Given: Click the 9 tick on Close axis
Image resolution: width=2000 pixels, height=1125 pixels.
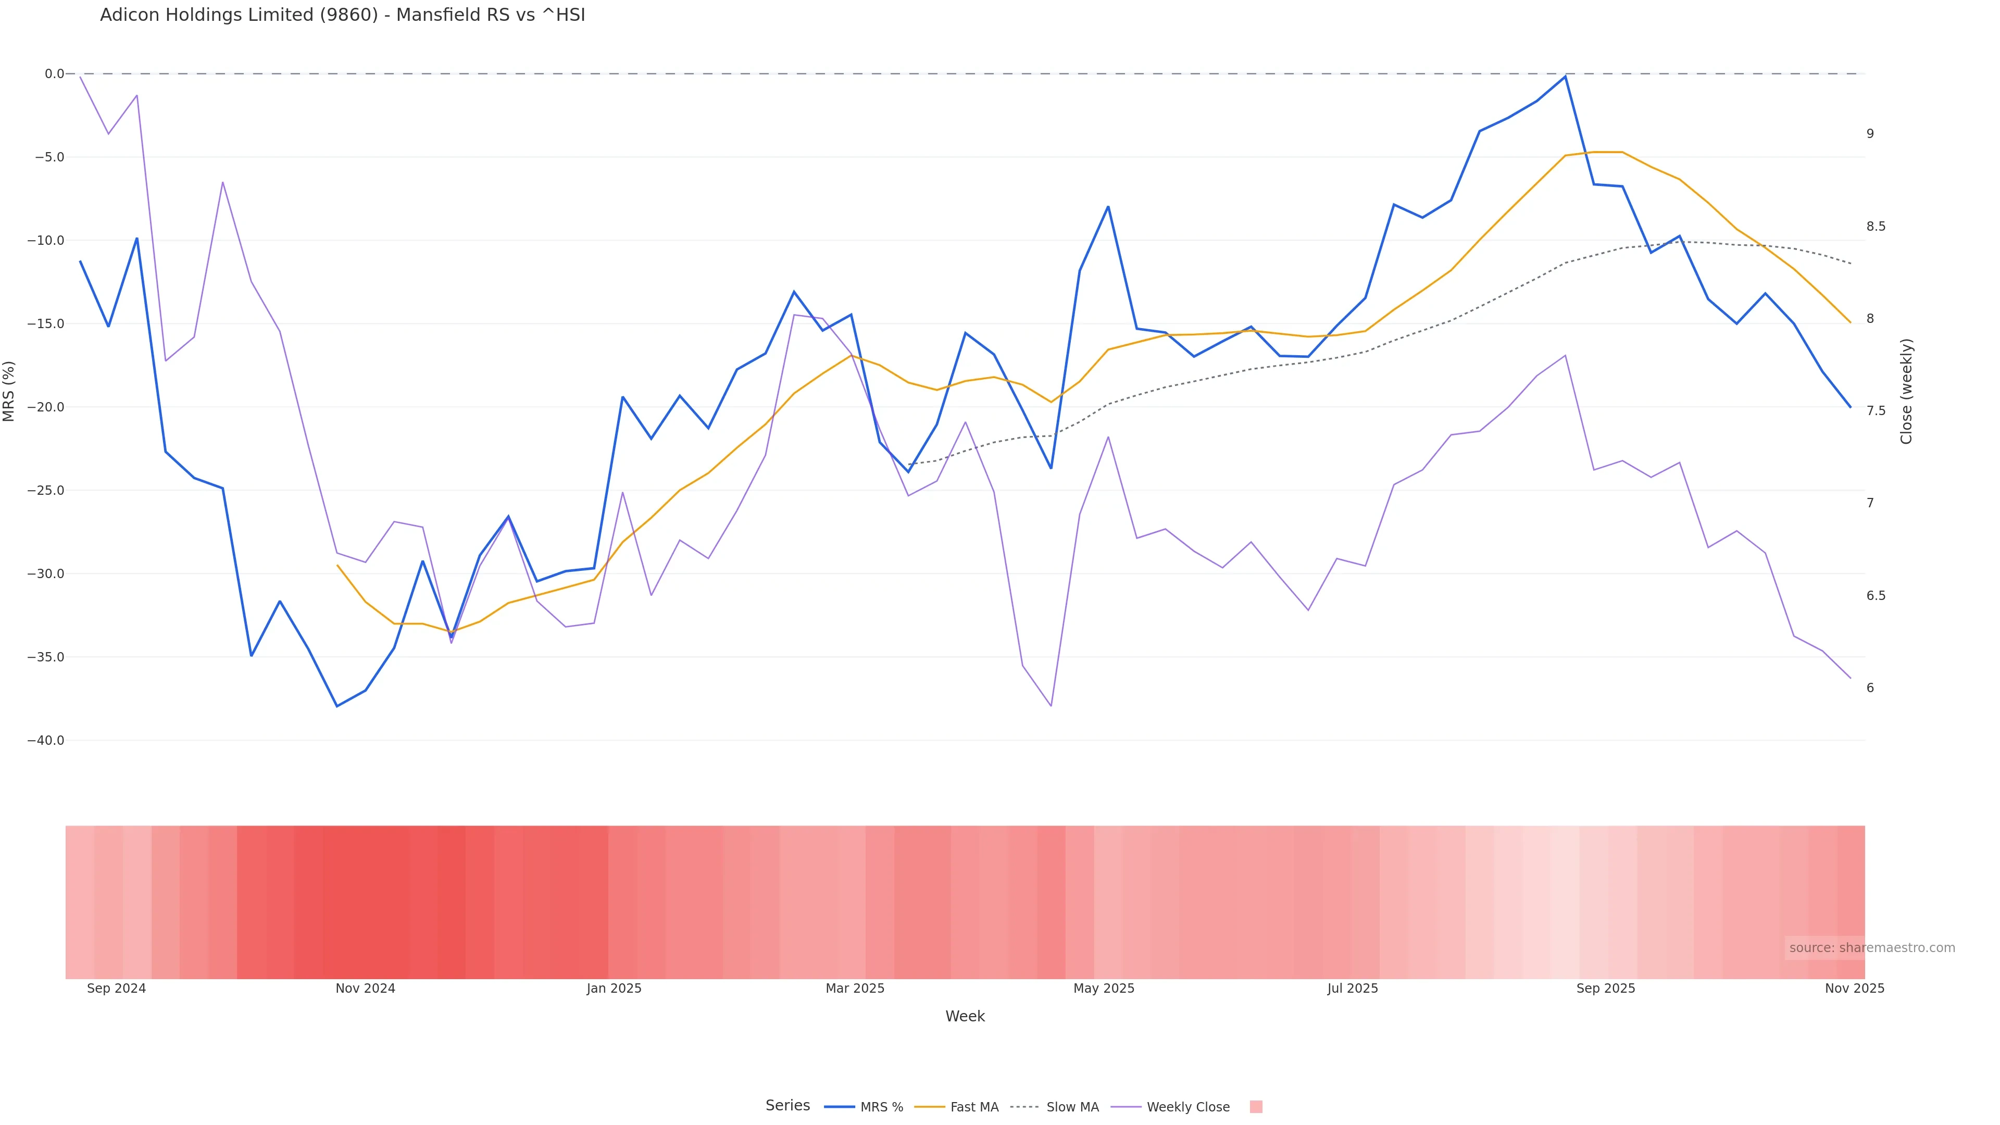Looking at the screenshot, I should 1870,133.
